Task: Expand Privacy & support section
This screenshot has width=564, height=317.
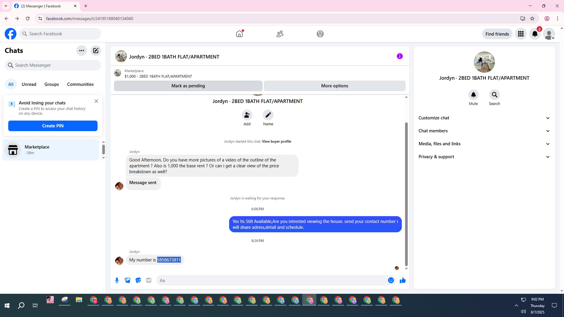Action: (484, 157)
